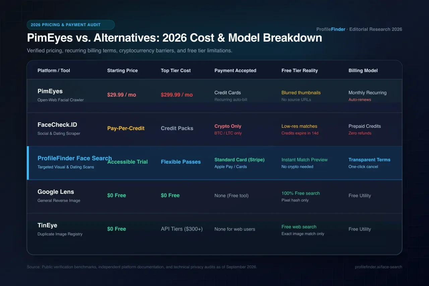429x286 pixels.
Task: Click 'Prepaid Credits' billing model
Action: (x=365, y=126)
